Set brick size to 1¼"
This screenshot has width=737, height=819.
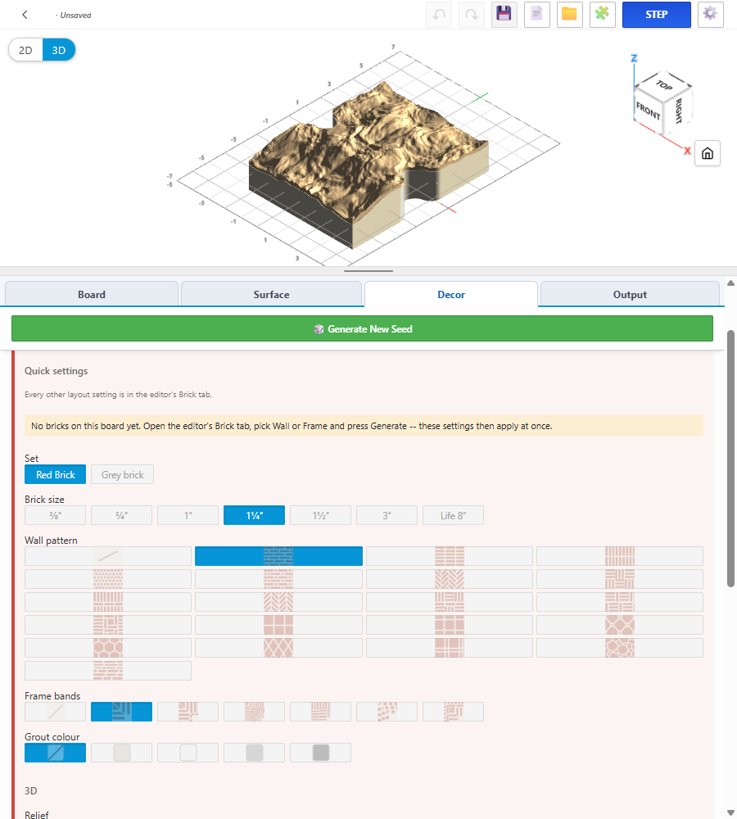(255, 515)
